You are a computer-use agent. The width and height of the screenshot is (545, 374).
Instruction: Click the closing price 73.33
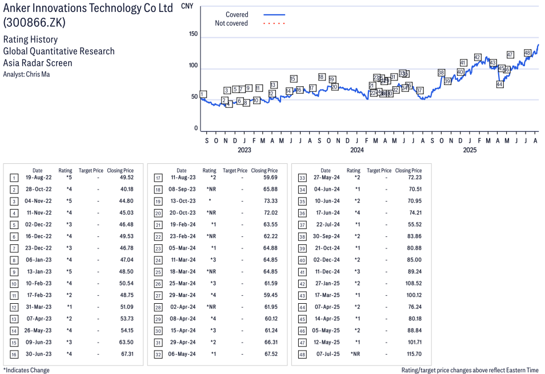(270, 201)
